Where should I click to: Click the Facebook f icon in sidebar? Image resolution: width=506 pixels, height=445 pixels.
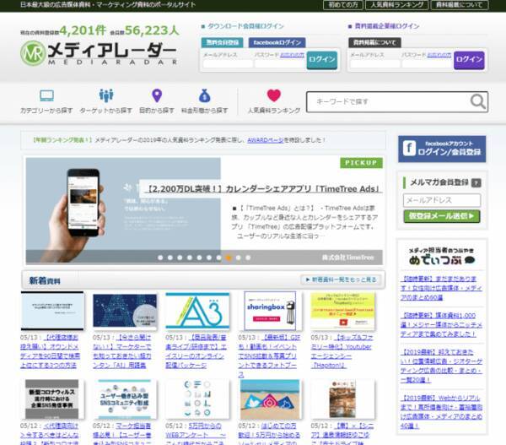tap(409, 149)
